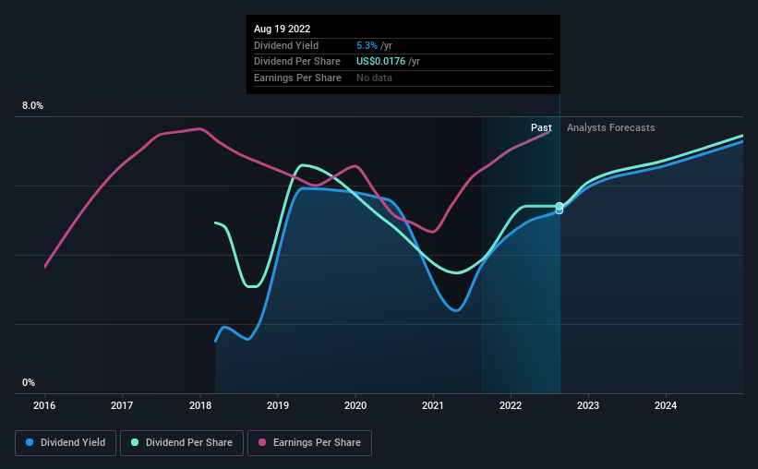The height and width of the screenshot is (469, 758).
Task: Click the 2016 x-axis year label
Action: 44,405
